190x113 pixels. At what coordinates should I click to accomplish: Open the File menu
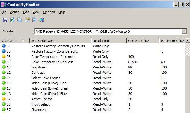(x=4, y=12)
